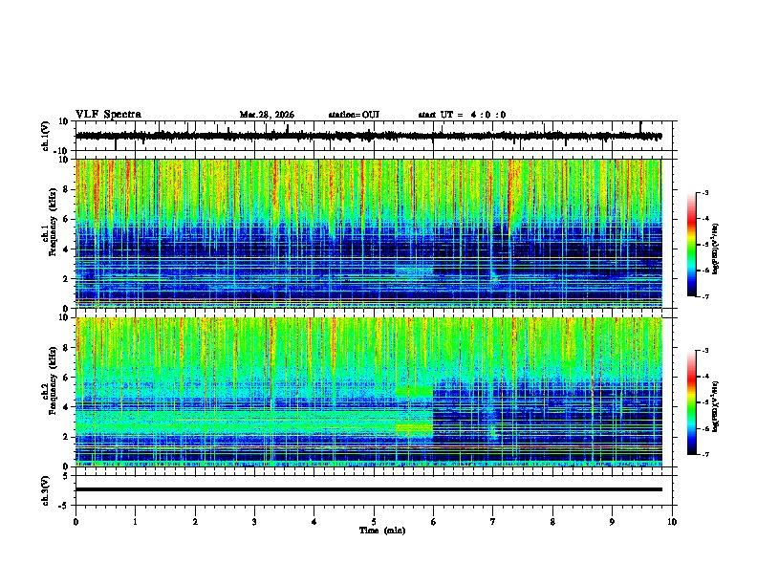Click time axis tick label '8'
The width and height of the screenshot is (757, 585).
[x=552, y=522]
